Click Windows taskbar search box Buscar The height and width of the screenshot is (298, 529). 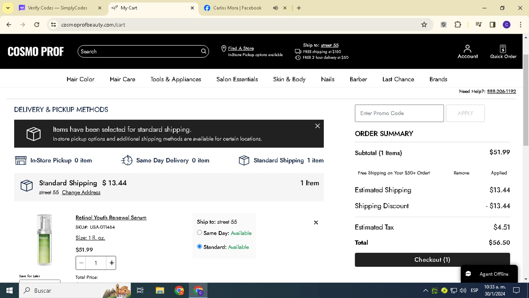click(x=75, y=290)
